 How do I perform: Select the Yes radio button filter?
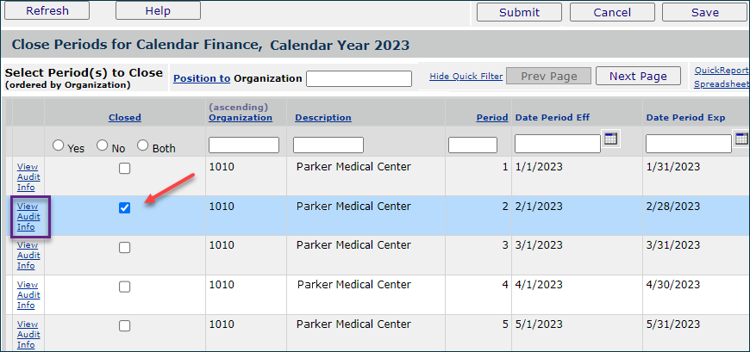(59, 145)
